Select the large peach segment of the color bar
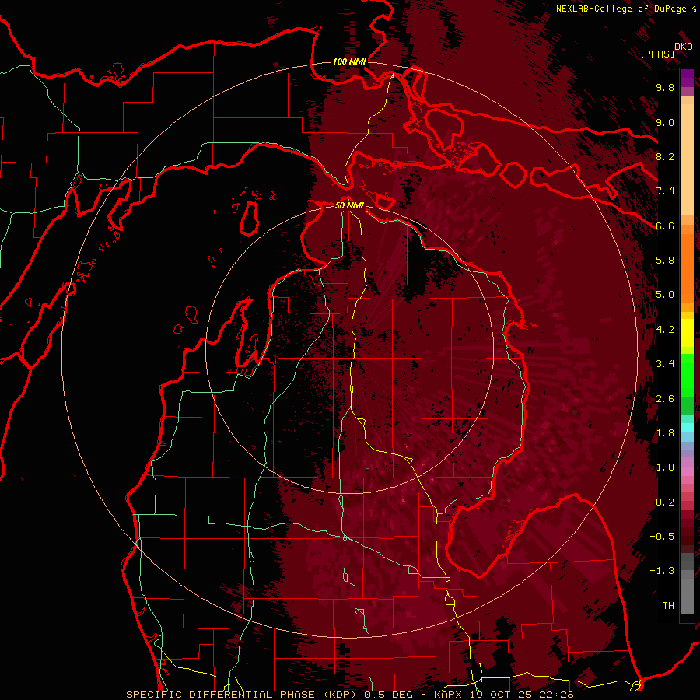 687,159
